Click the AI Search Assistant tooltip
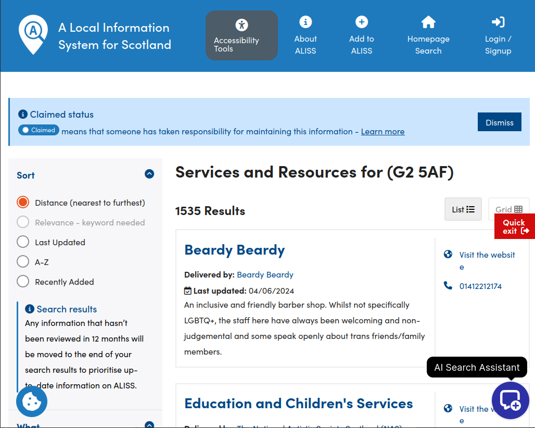 (x=477, y=367)
